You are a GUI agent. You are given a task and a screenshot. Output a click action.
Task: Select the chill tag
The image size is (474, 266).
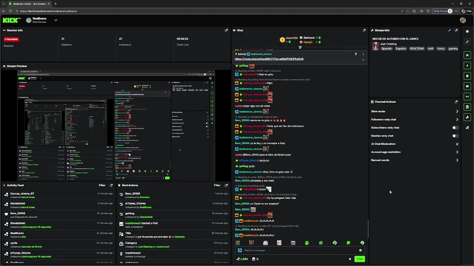click(430, 49)
